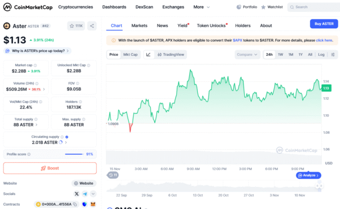
Task: Share the Aster page with share icon
Action: 92,26
